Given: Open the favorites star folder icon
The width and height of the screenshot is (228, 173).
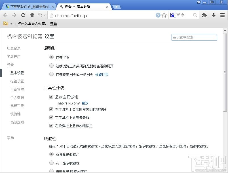Looking at the screenshot, I should 6,24.
